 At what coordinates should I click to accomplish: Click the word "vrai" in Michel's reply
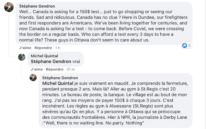click(x=76, y=62)
